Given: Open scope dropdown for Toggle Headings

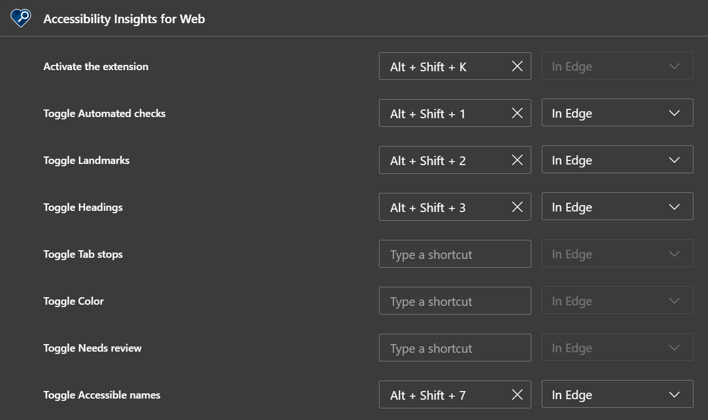Looking at the screenshot, I should pos(617,207).
